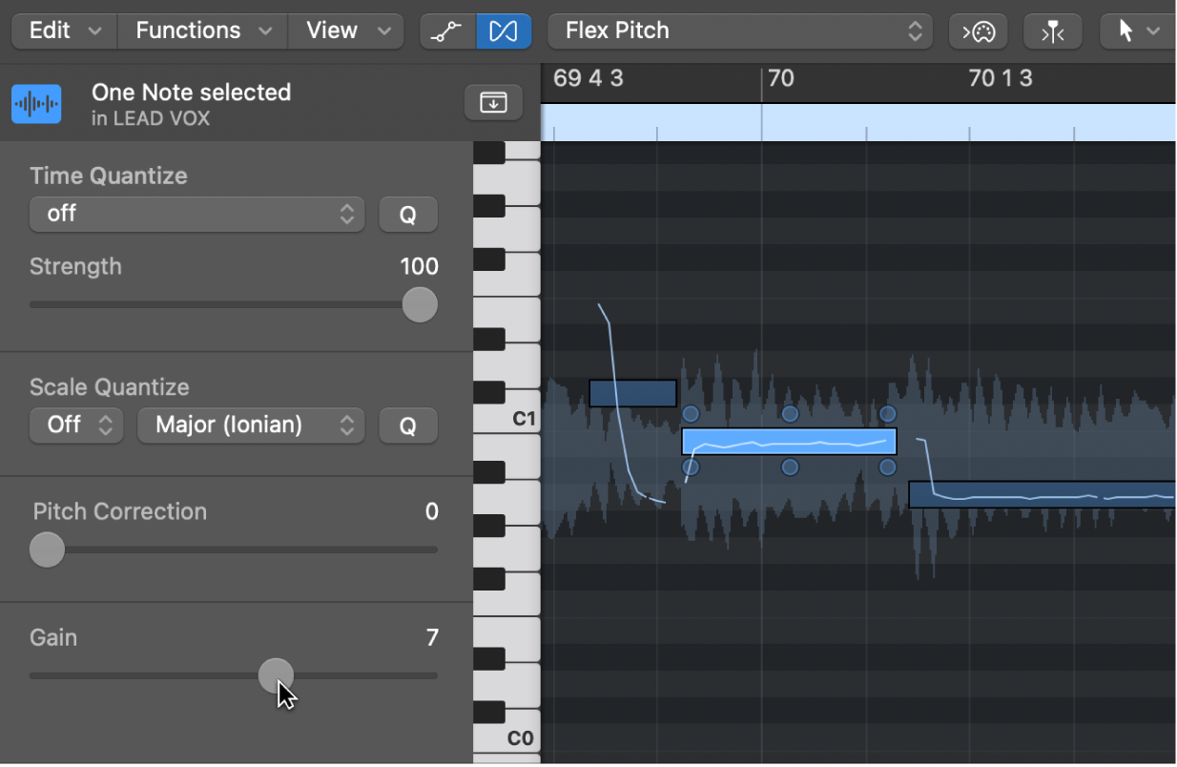Open the Functions menu

[x=201, y=31]
